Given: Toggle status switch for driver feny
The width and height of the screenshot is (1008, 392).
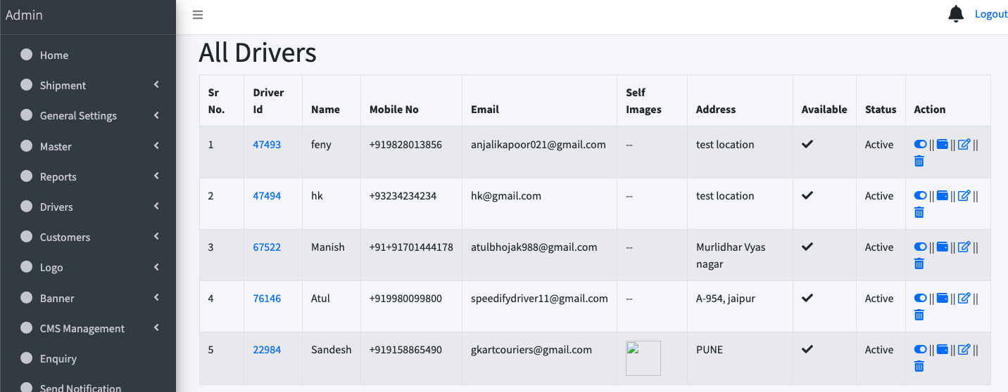Looking at the screenshot, I should [x=920, y=144].
